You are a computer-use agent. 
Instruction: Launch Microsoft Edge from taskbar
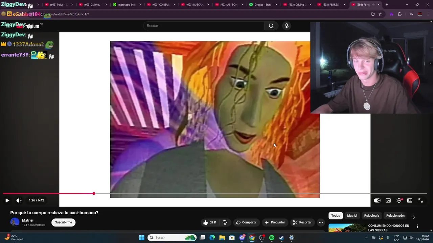click(212, 238)
